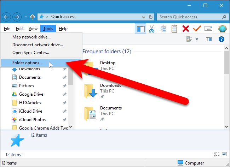
Task: Click the Forward navigation arrow
Action: (17, 17)
